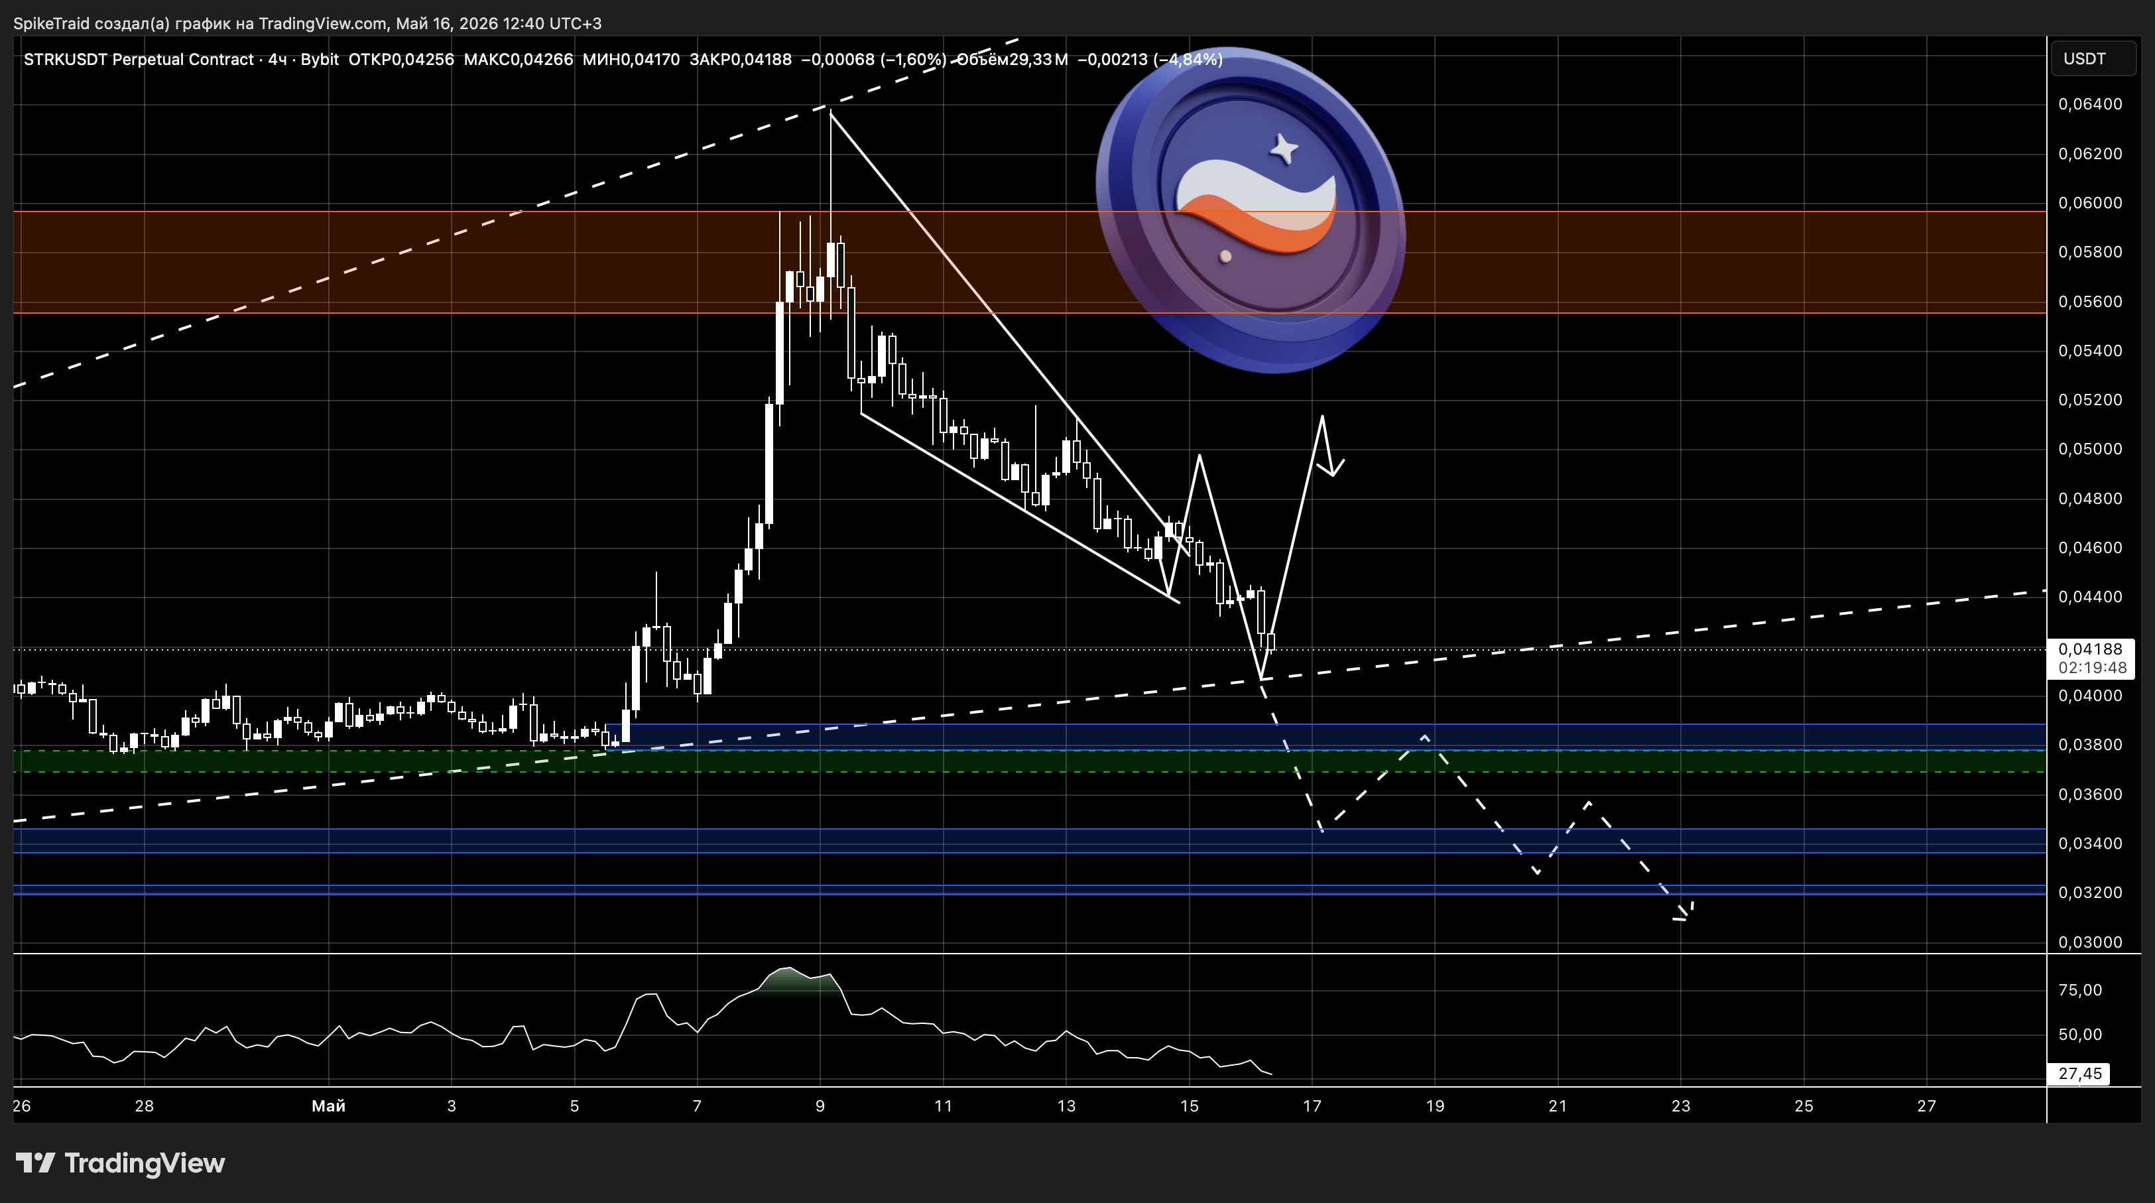The height and width of the screenshot is (1203, 2155).
Task: Click the 7 date label on time axis
Action: click(x=697, y=1106)
